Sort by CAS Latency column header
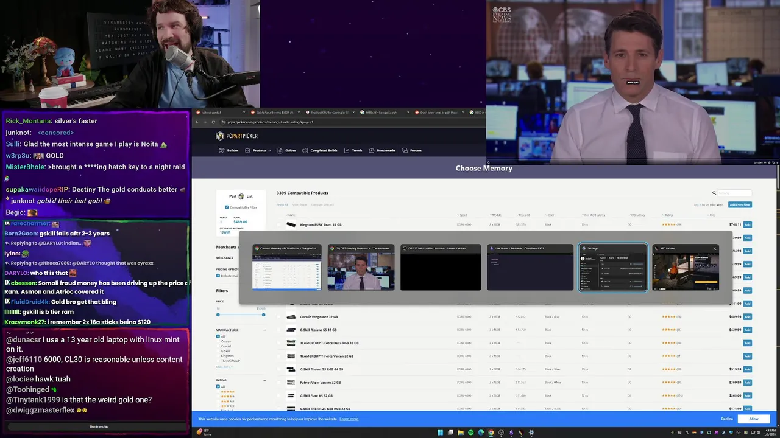Image resolution: width=780 pixels, height=438 pixels. point(638,215)
